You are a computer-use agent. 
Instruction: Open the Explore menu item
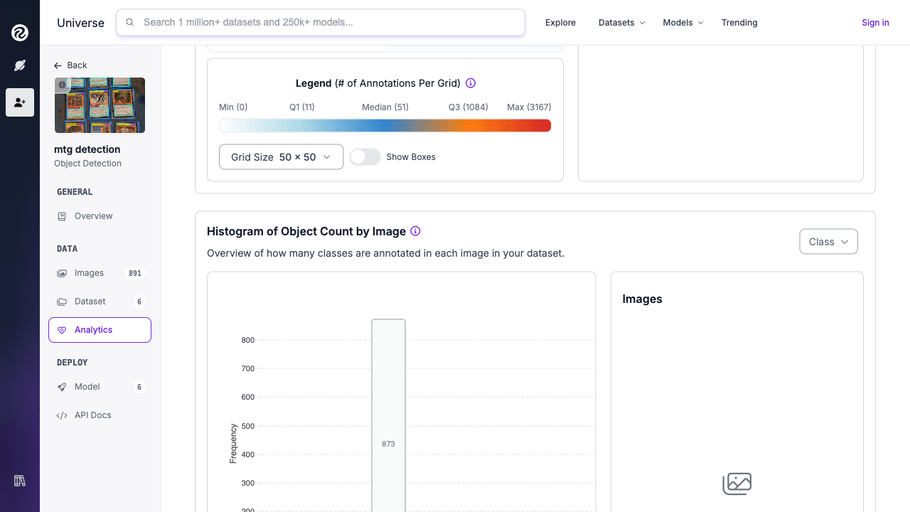click(x=560, y=22)
